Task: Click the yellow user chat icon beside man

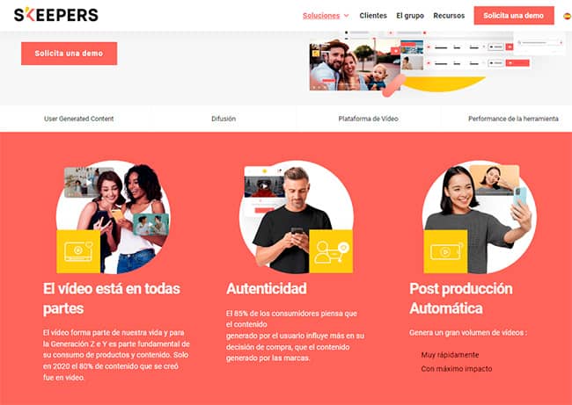Action: pos(331,251)
